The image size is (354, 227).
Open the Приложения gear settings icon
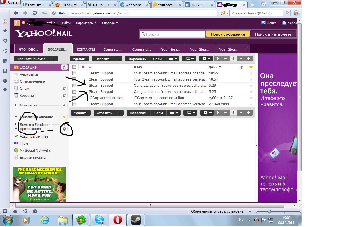click(65, 129)
